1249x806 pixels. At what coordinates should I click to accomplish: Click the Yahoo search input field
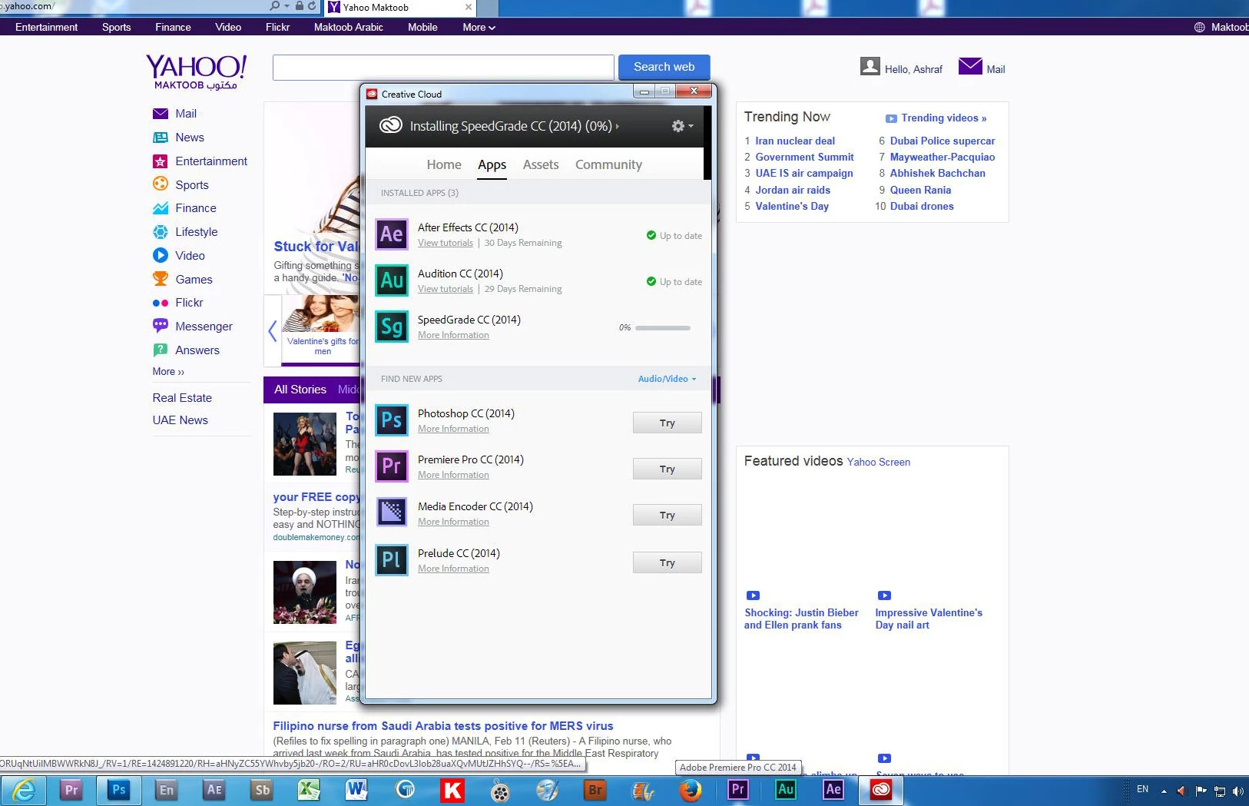(x=443, y=68)
